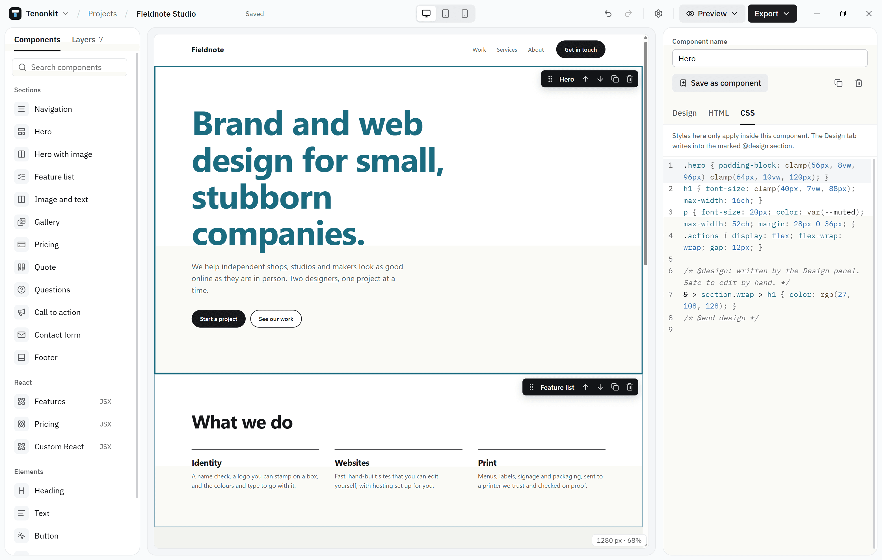Add a Quote section component
Screen dimensions: 882x560
69,267
